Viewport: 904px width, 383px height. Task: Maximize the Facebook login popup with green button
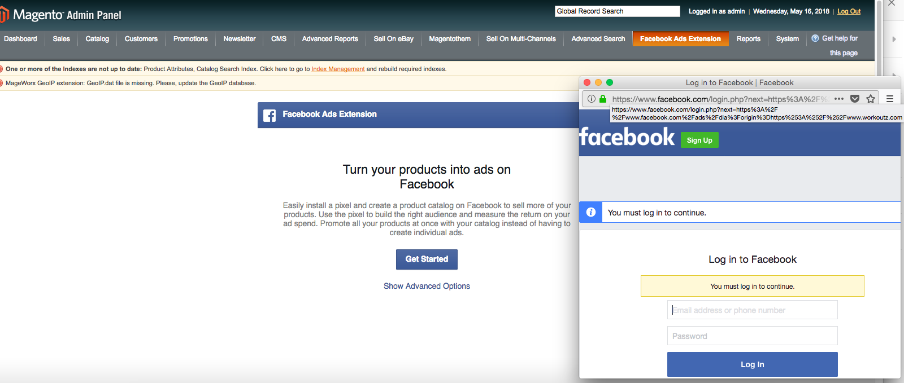tap(610, 82)
